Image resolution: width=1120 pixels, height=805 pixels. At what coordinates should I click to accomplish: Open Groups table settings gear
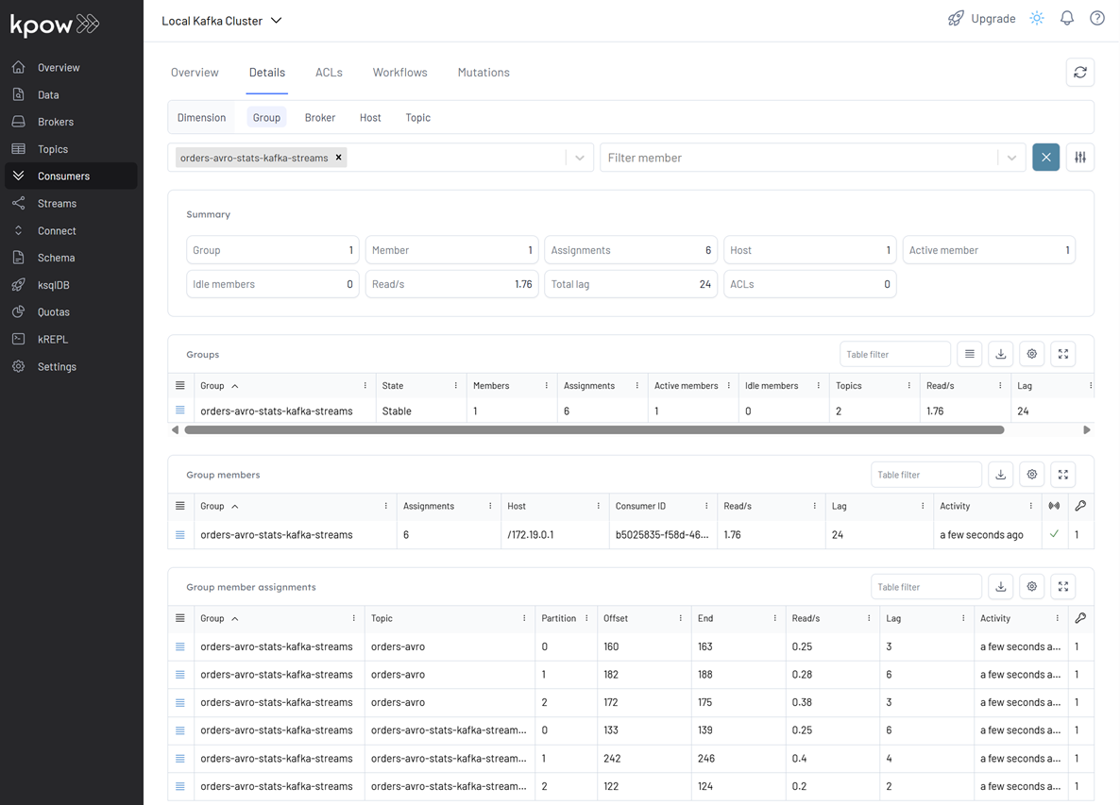(1031, 354)
